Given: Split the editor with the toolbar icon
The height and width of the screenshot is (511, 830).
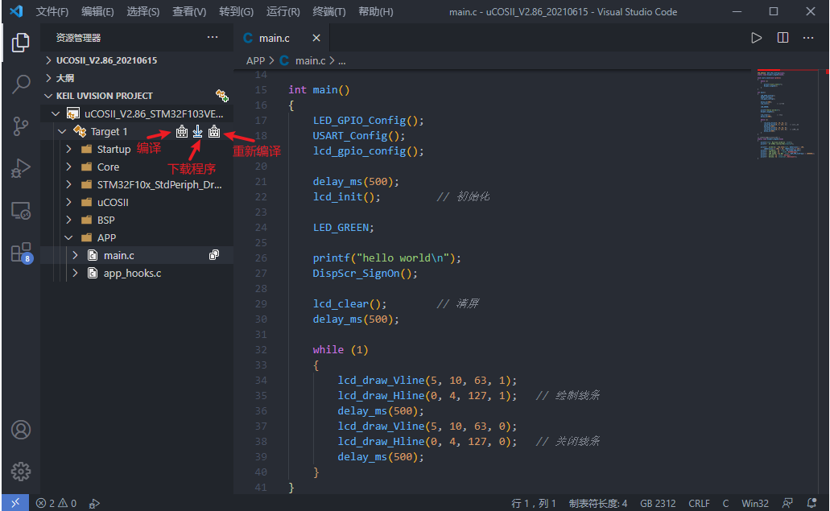Looking at the screenshot, I should [783, 37].
